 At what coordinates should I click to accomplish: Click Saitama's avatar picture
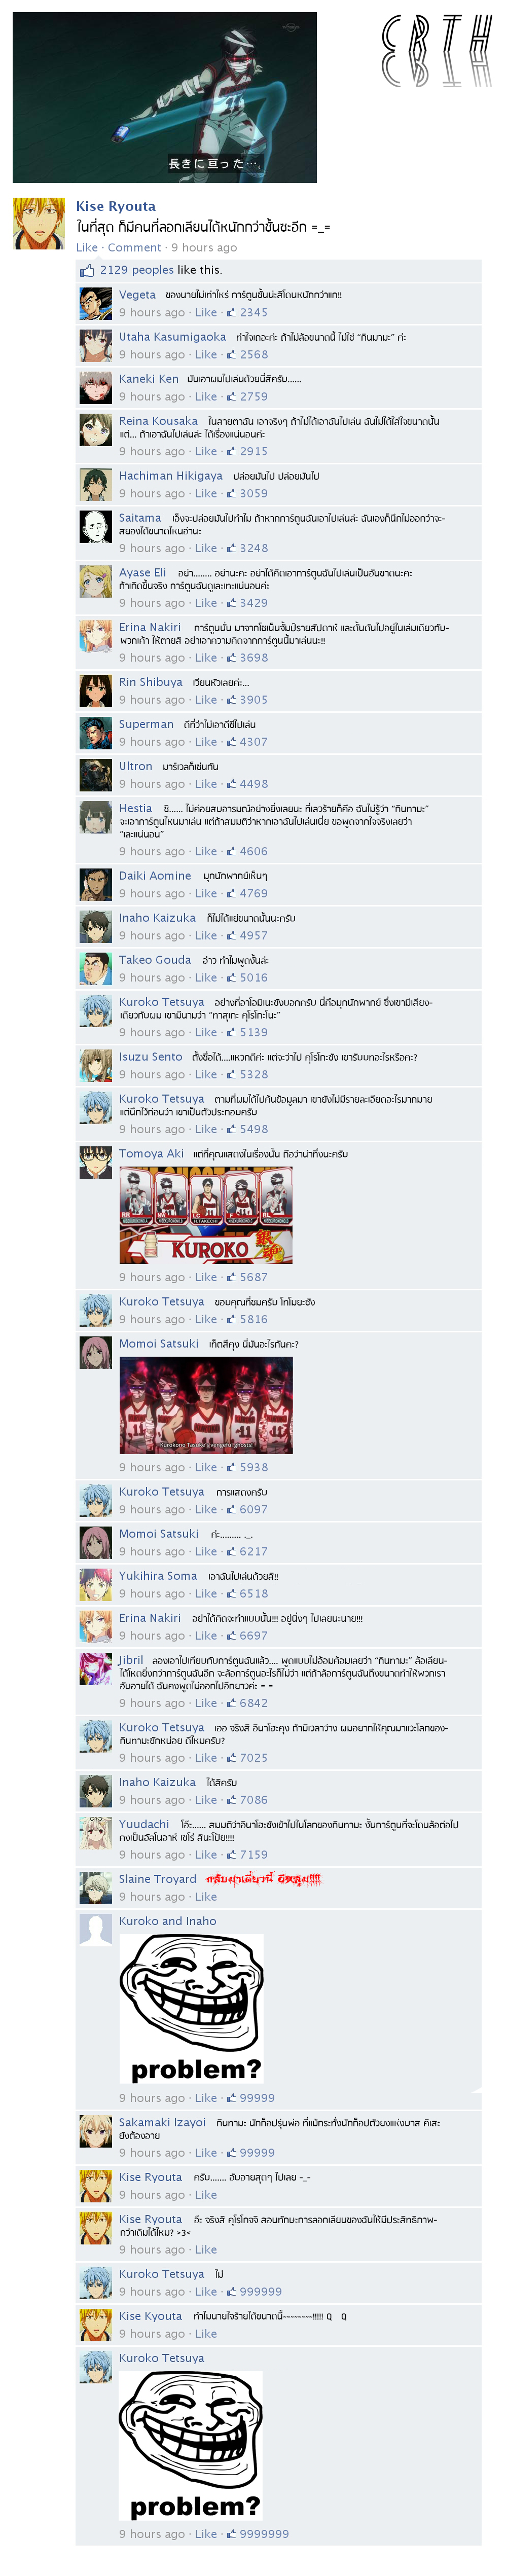click(96, 526)
